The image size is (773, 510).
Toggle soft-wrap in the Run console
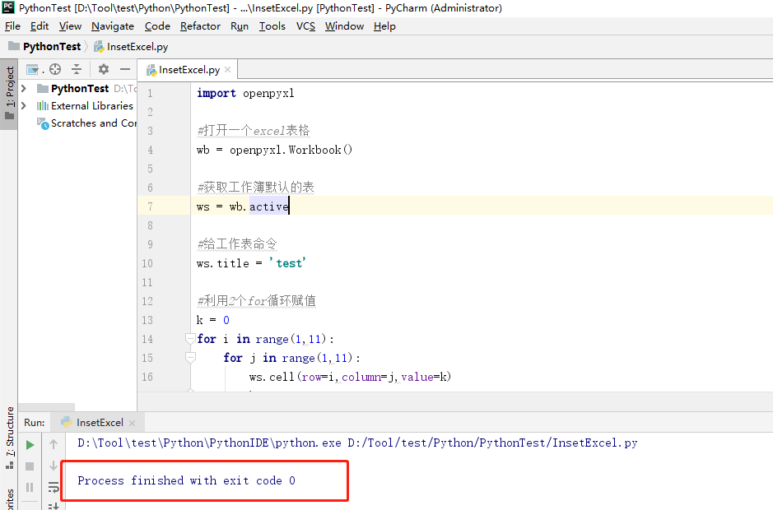click(x=53, y=487)
